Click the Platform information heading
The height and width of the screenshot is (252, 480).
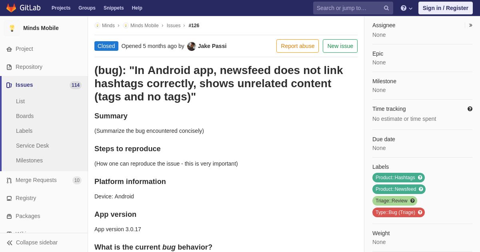coord(130,182)
